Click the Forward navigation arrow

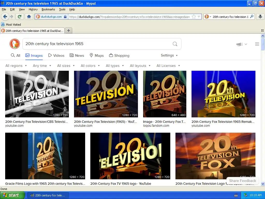11,17
